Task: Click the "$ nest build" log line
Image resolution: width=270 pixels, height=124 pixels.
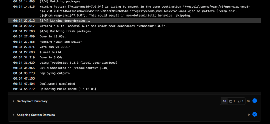Action: click(134, 52)
